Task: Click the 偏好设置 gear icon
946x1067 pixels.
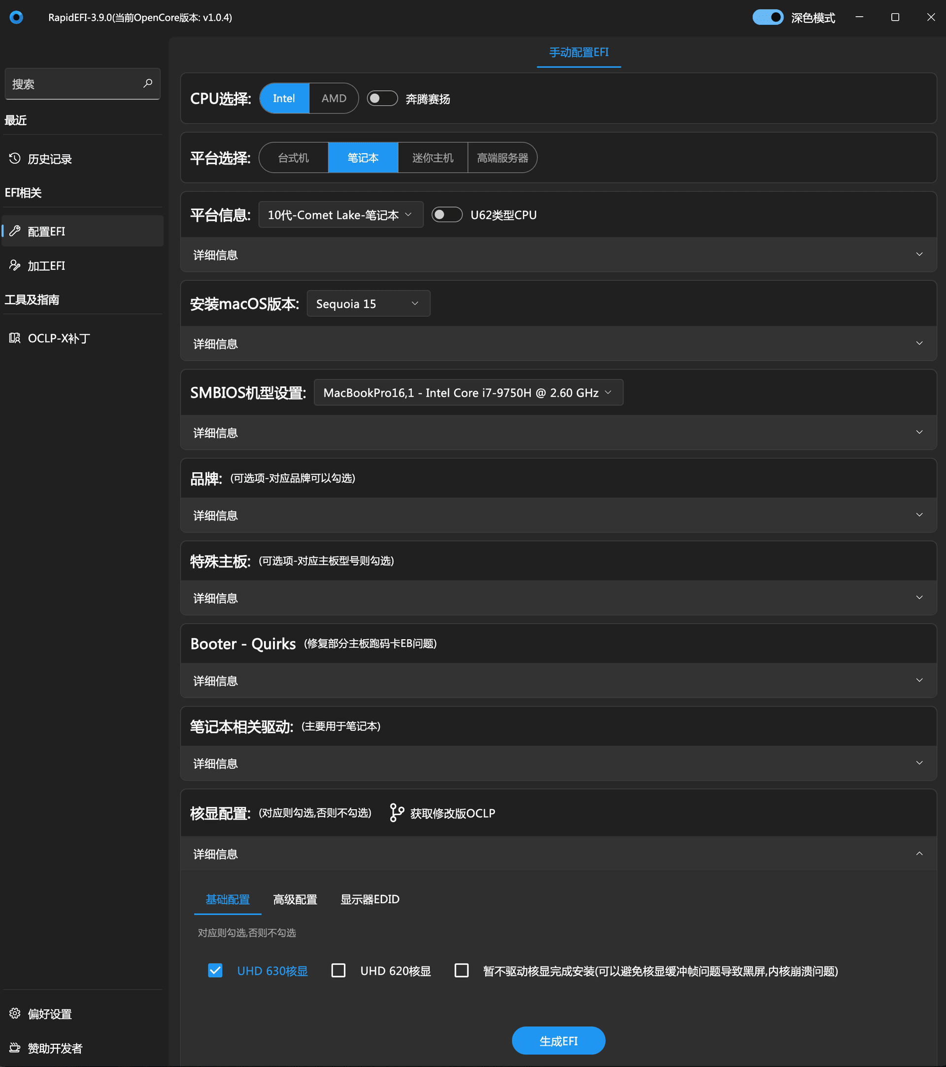Action: (x=15, y=1013)
